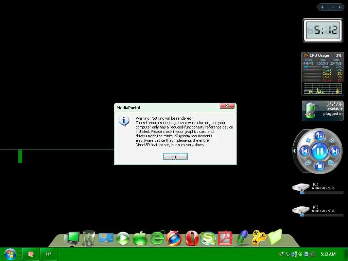Open the Windows Start orb
The image size is (348, 261).
[10, 254]
